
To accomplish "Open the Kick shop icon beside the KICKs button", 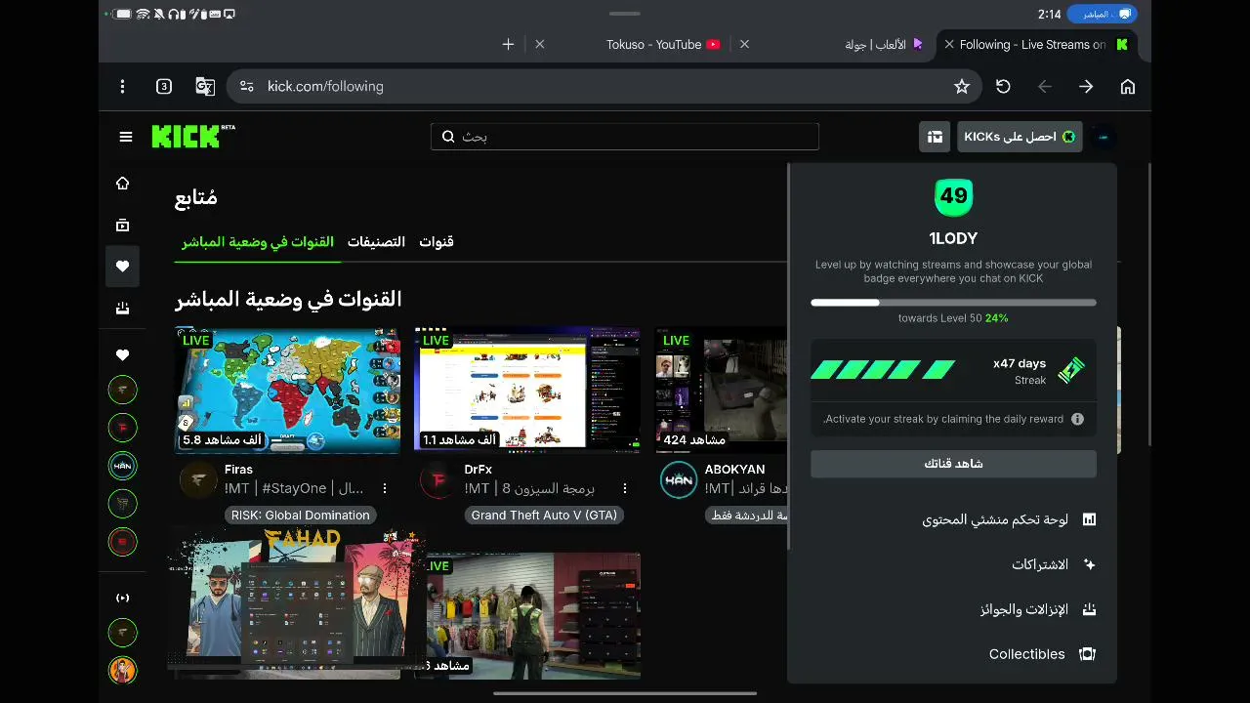I will tap(935, 137).
